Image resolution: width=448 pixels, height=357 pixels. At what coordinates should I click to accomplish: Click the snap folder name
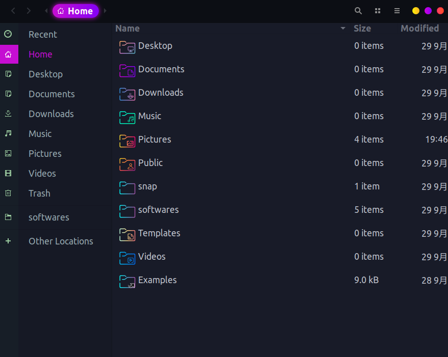coord(147,186)
